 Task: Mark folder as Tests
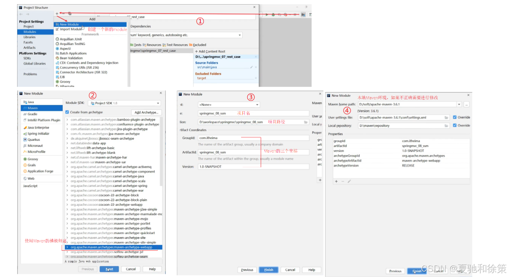tap(135, 45)
